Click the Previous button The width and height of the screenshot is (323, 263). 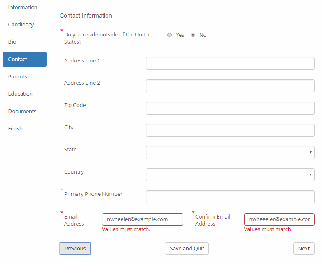tap(75, 249)
